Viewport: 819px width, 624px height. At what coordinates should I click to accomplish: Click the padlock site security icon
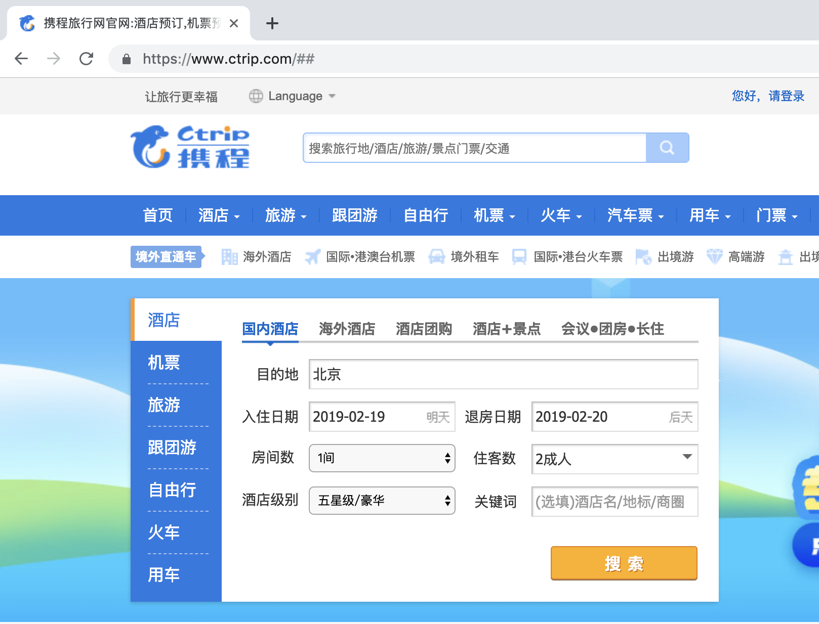pyautogui.click(x=127, y=59)
